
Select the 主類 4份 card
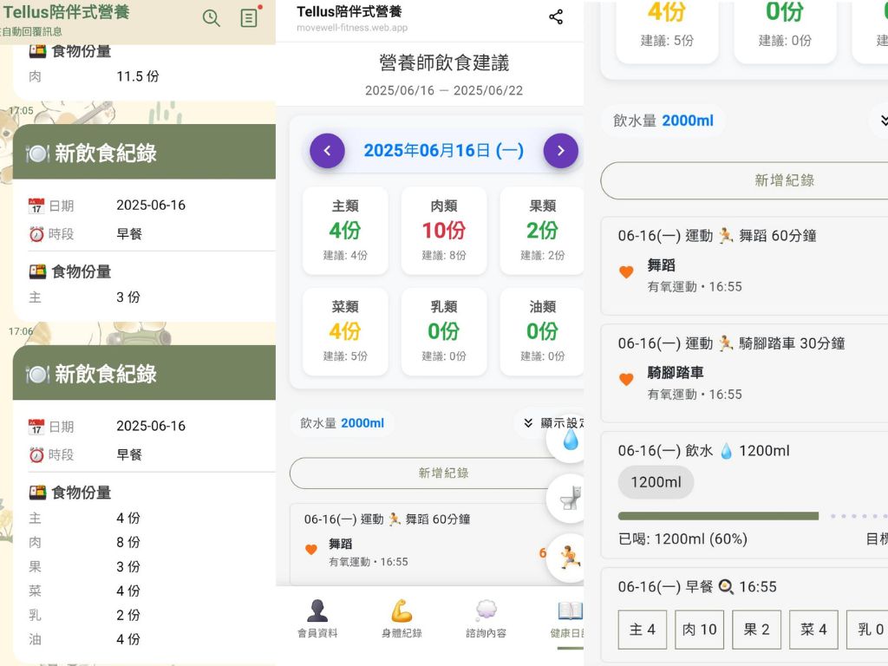click(x=345, y=231)
